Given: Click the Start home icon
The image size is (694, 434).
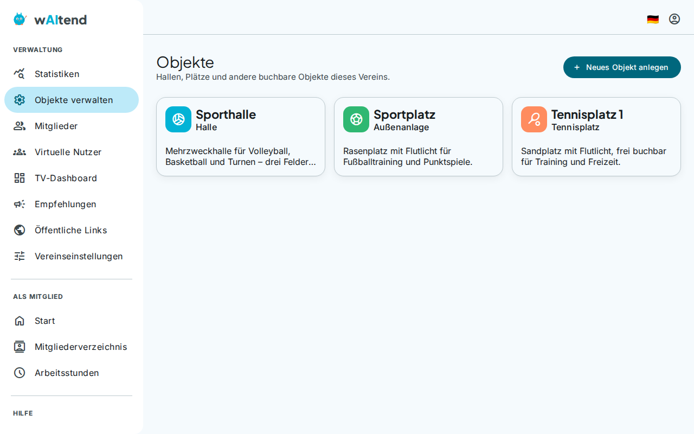Looking at the screenshot, I should click(x=20, y=321).
